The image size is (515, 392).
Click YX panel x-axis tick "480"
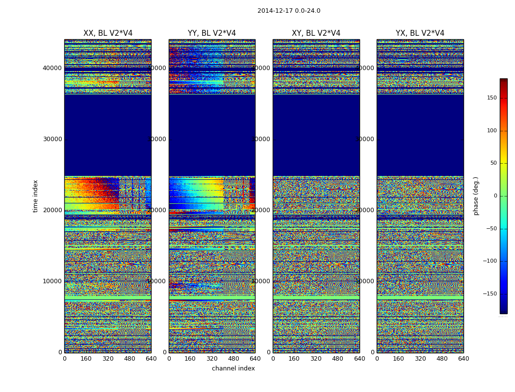click(x=442, y=359)
